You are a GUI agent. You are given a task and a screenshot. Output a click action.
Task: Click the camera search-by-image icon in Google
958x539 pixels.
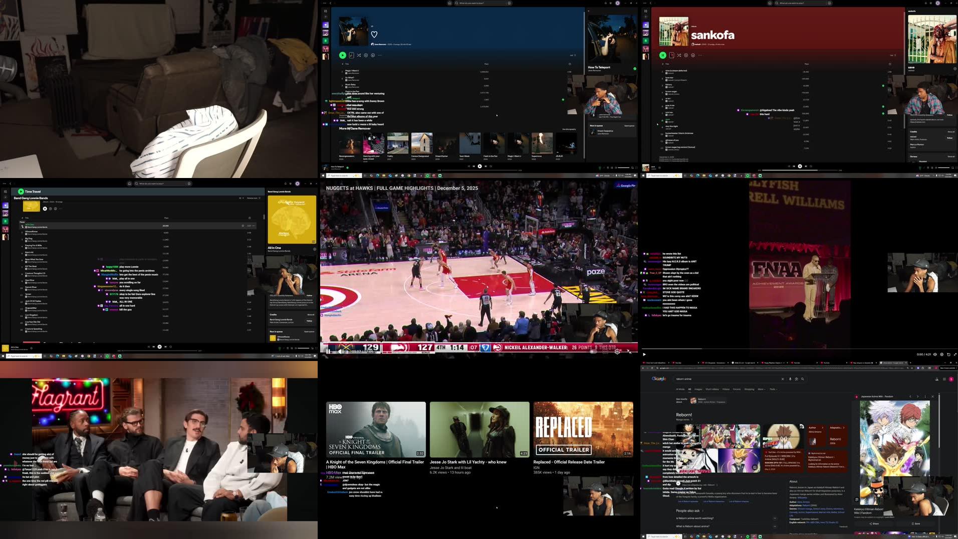point(796,379)
